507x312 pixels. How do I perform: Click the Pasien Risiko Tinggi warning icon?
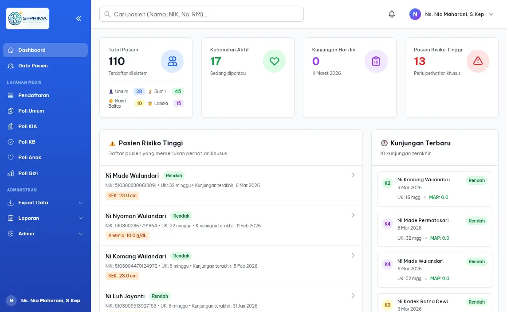pos(478,61)
